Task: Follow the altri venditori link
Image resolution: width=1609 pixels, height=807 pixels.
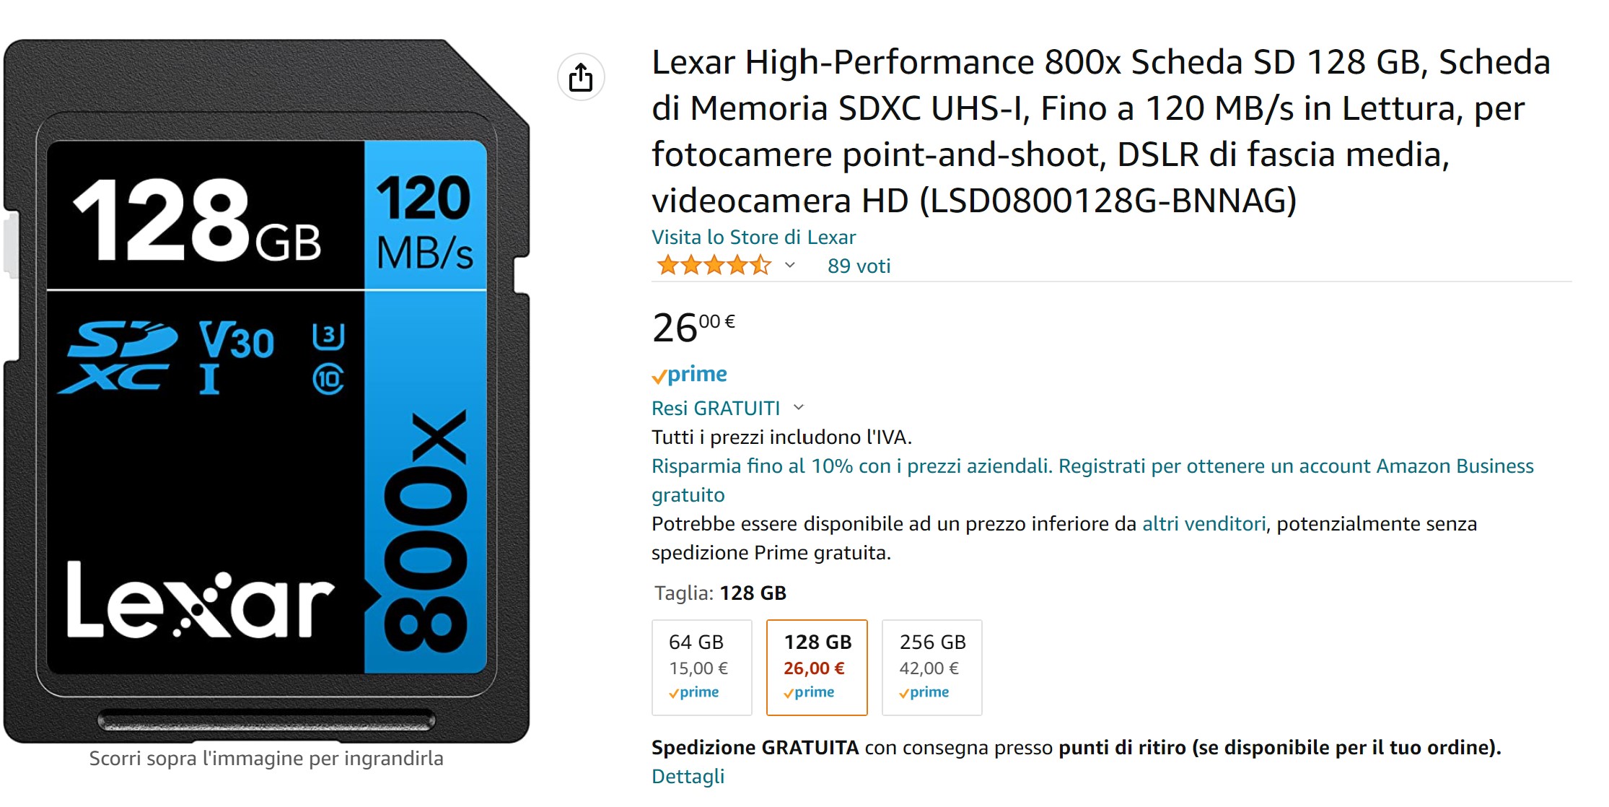Action: [x=1204, y=524]
